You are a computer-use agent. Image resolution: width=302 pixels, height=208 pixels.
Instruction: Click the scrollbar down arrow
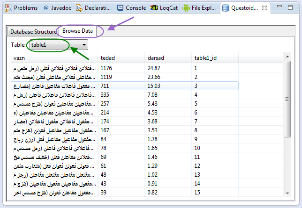(287, 193)
